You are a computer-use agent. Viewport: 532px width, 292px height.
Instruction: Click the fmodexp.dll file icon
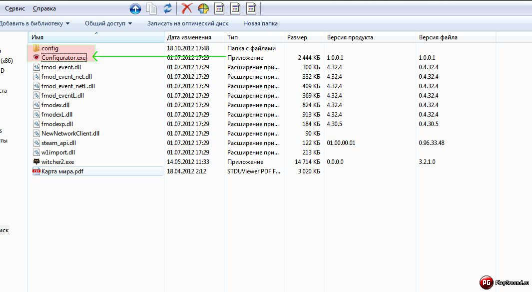36,124
